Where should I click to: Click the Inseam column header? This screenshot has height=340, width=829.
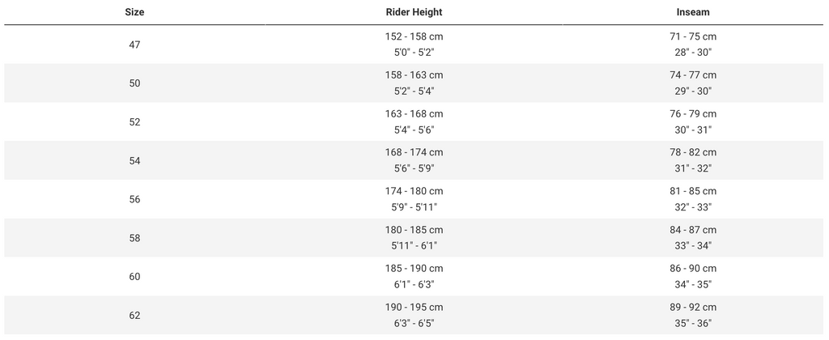[x=693, y=12]
